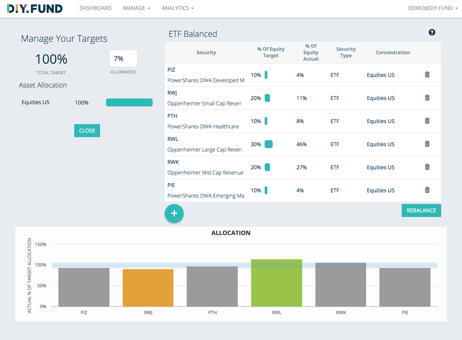
Task: Click the RWK bar in allocation chart
Action: point(341,285)
